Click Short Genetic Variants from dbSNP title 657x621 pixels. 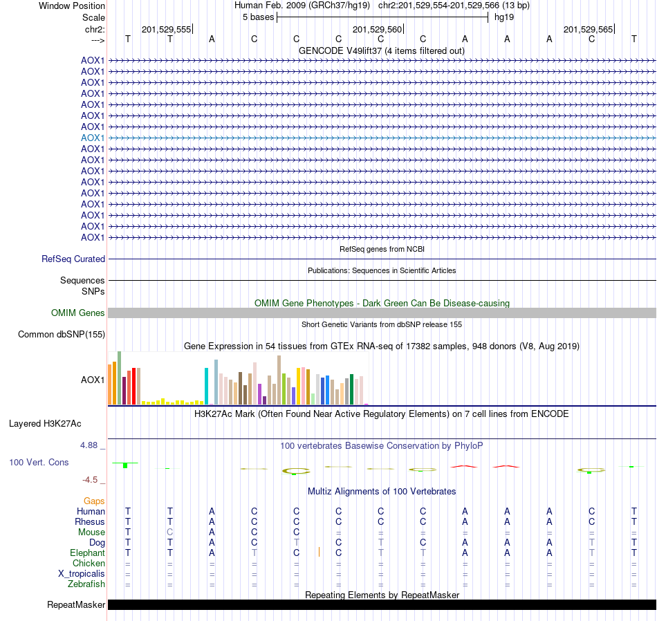click(x=382, y=324)
